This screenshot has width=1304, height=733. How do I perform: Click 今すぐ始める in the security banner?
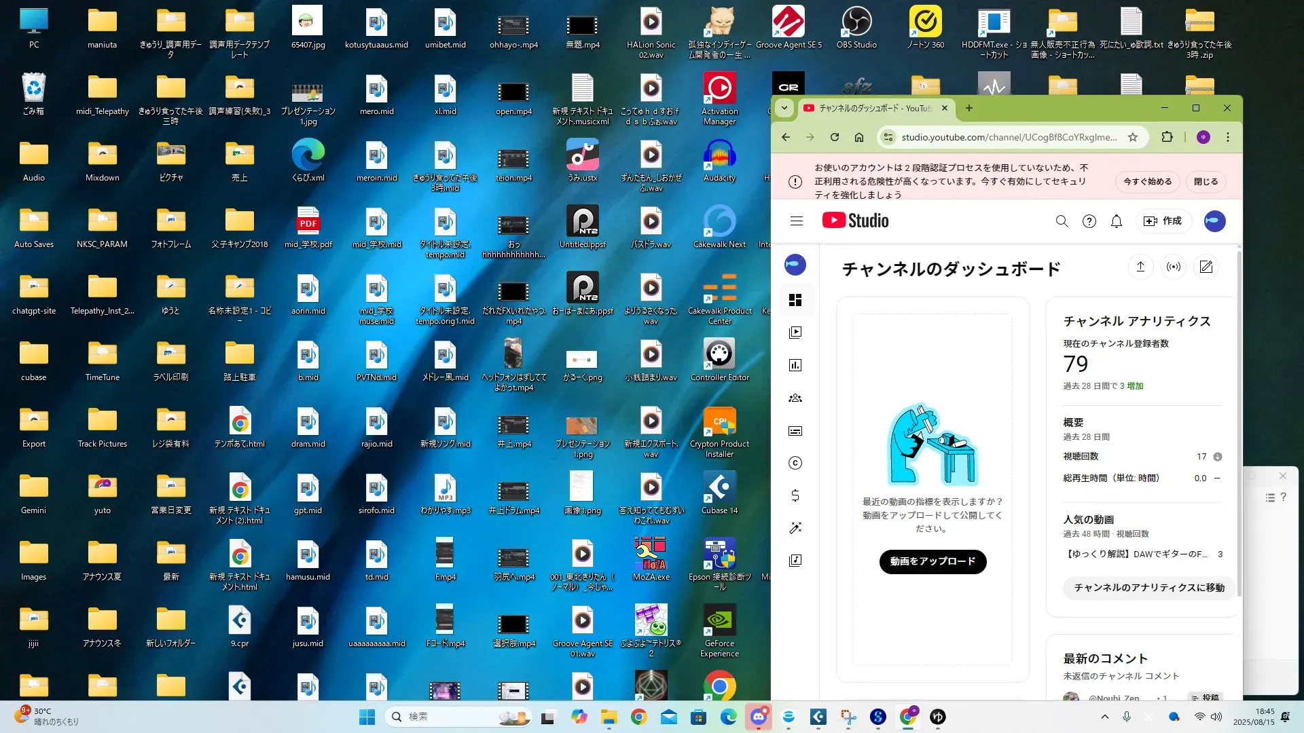coord(1147,182)
